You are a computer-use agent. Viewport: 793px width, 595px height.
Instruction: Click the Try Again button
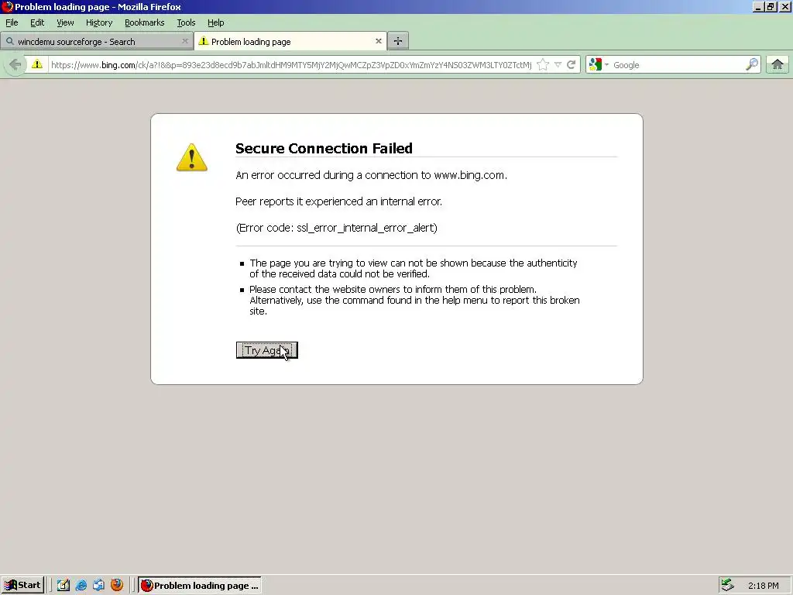point(267,350)
